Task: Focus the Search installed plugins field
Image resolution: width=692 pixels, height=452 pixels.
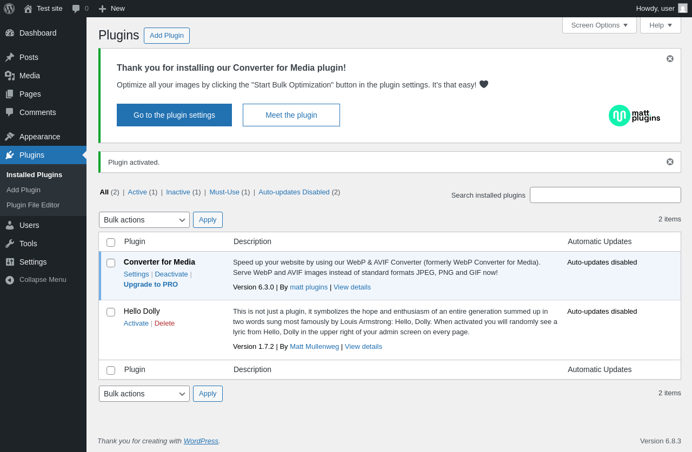Action: [x=605, y=195]
